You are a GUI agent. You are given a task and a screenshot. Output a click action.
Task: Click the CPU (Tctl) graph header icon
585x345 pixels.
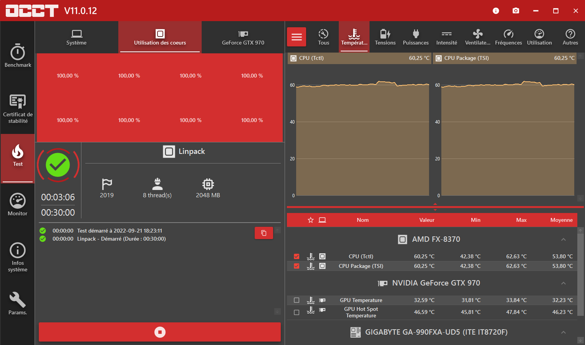[x=293, y=58]
